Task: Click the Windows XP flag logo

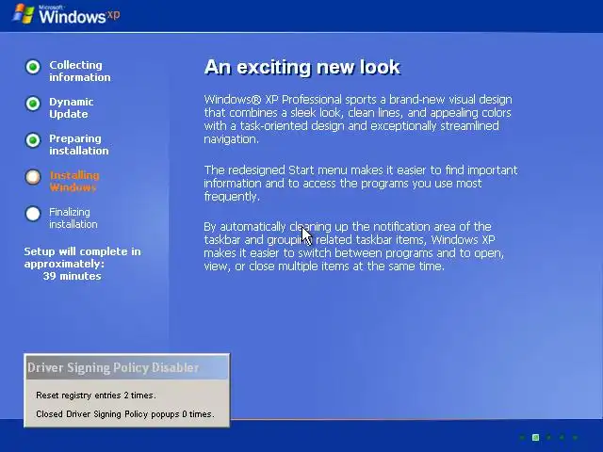Action: point(24,14)
